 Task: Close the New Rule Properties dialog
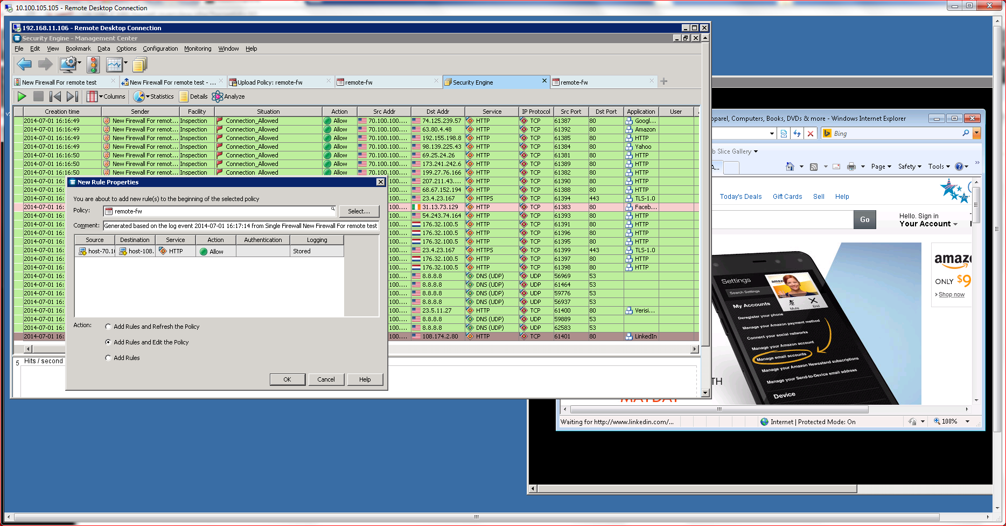pos(381,182)
